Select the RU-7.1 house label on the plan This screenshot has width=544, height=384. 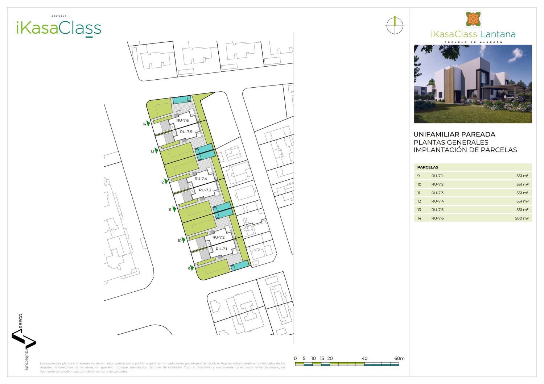[221, 249]
